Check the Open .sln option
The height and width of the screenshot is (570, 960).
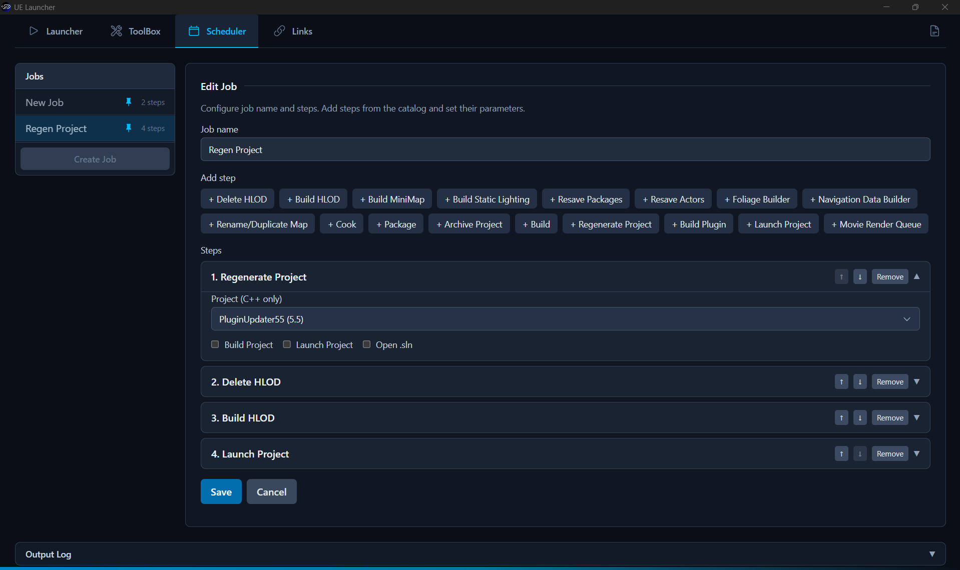coord(366,344)
